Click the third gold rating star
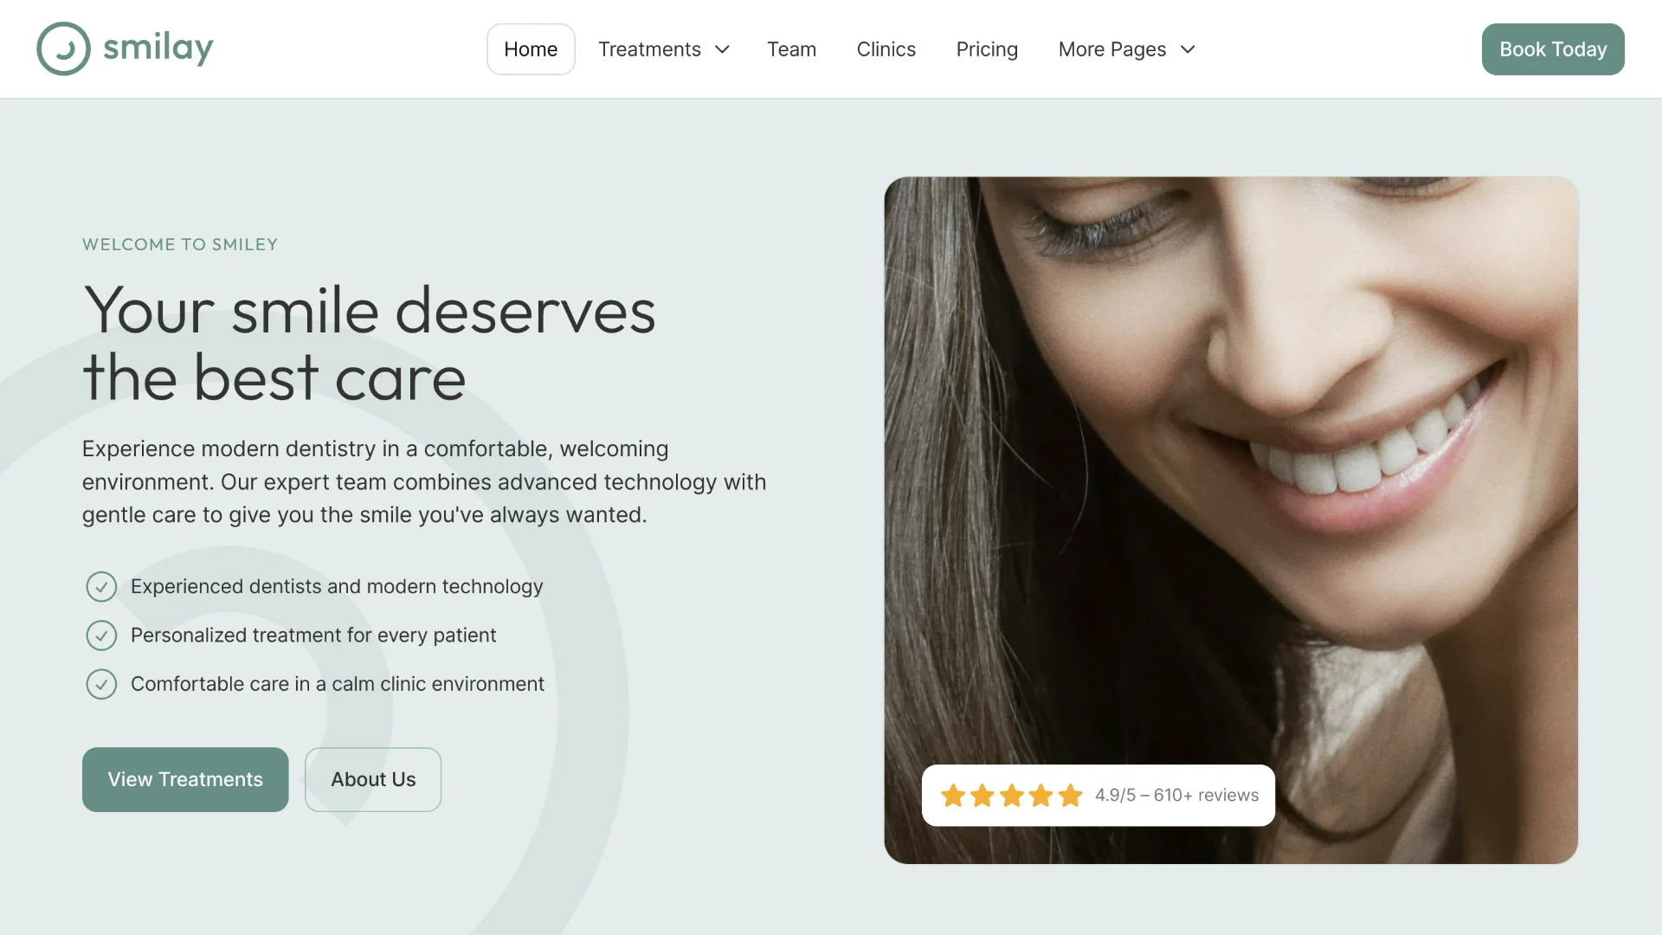 click(x=1012, y=795)
